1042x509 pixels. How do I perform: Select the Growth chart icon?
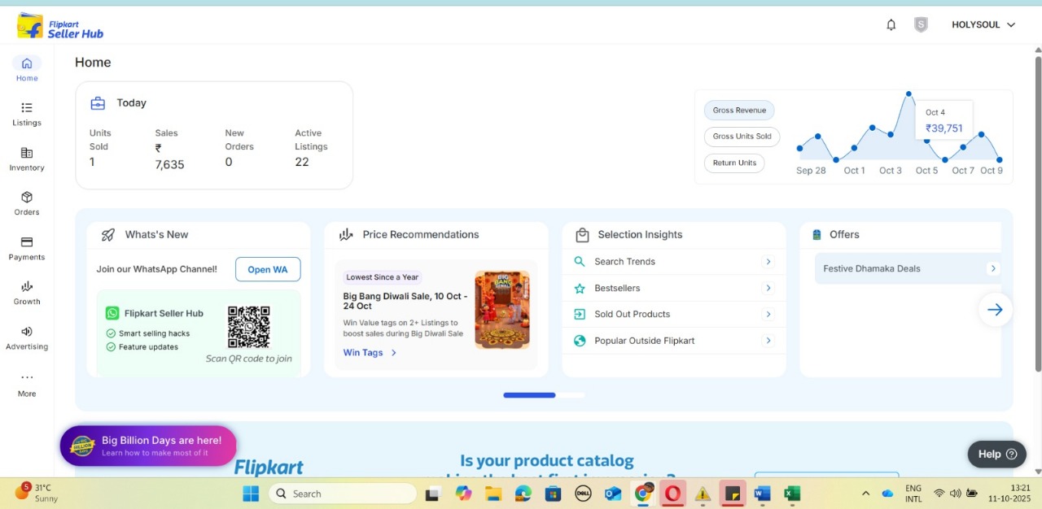27,286
